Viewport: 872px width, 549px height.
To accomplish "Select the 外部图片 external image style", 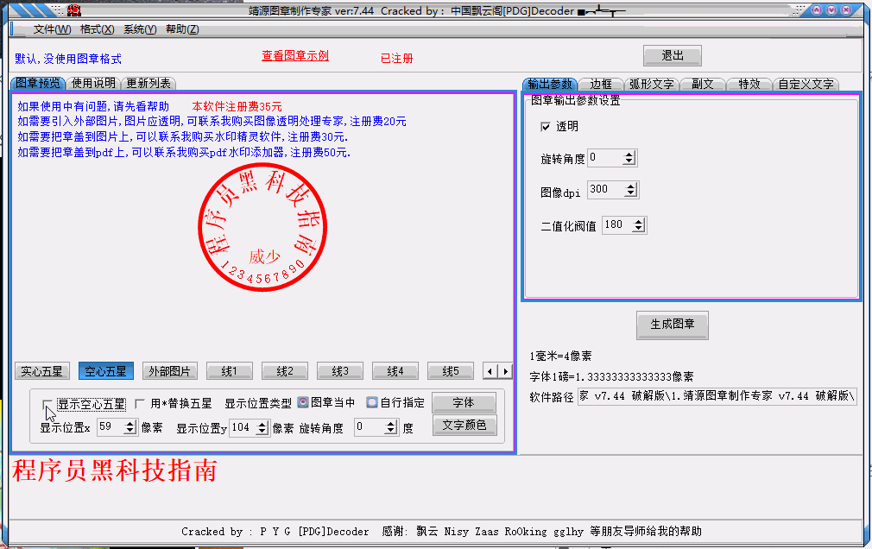I will coord(169,370).
